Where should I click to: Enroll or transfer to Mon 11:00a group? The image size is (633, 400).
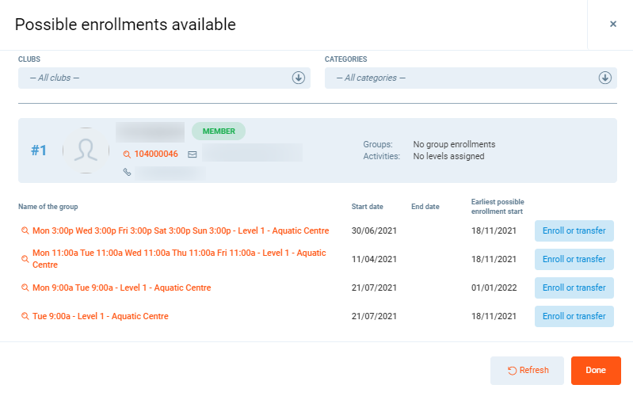pos(574,259)
